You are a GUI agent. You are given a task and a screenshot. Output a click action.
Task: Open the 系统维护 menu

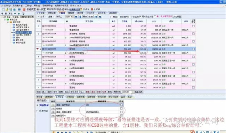coord(18,6)
